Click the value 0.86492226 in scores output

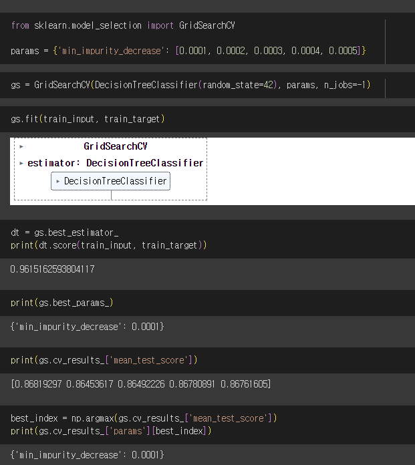point(141,384)
